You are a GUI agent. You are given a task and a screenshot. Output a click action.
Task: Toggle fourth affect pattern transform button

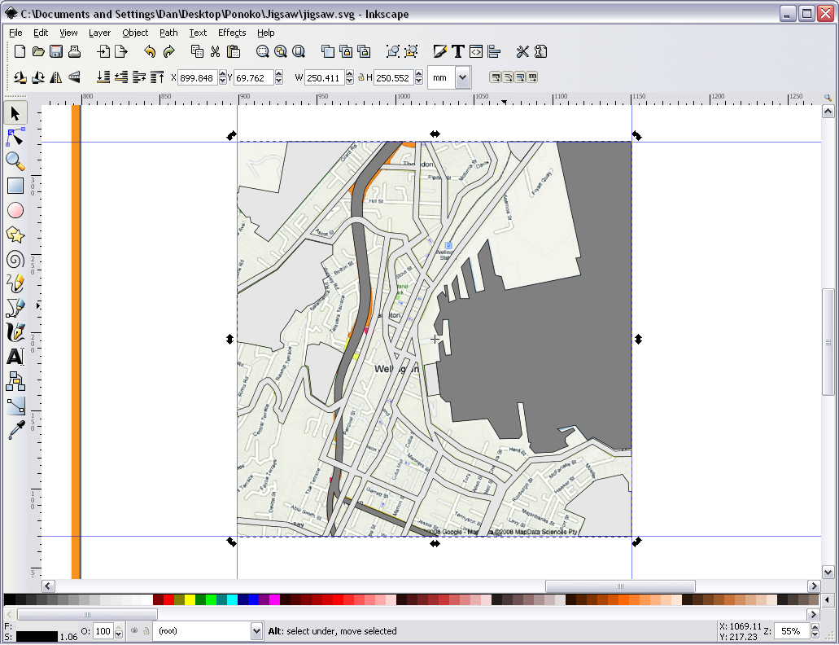532,77
